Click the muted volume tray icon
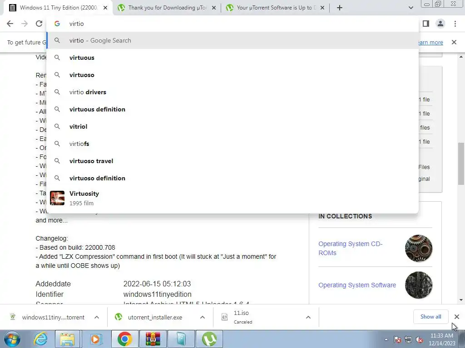465x348 pixels. pos(419,339)
